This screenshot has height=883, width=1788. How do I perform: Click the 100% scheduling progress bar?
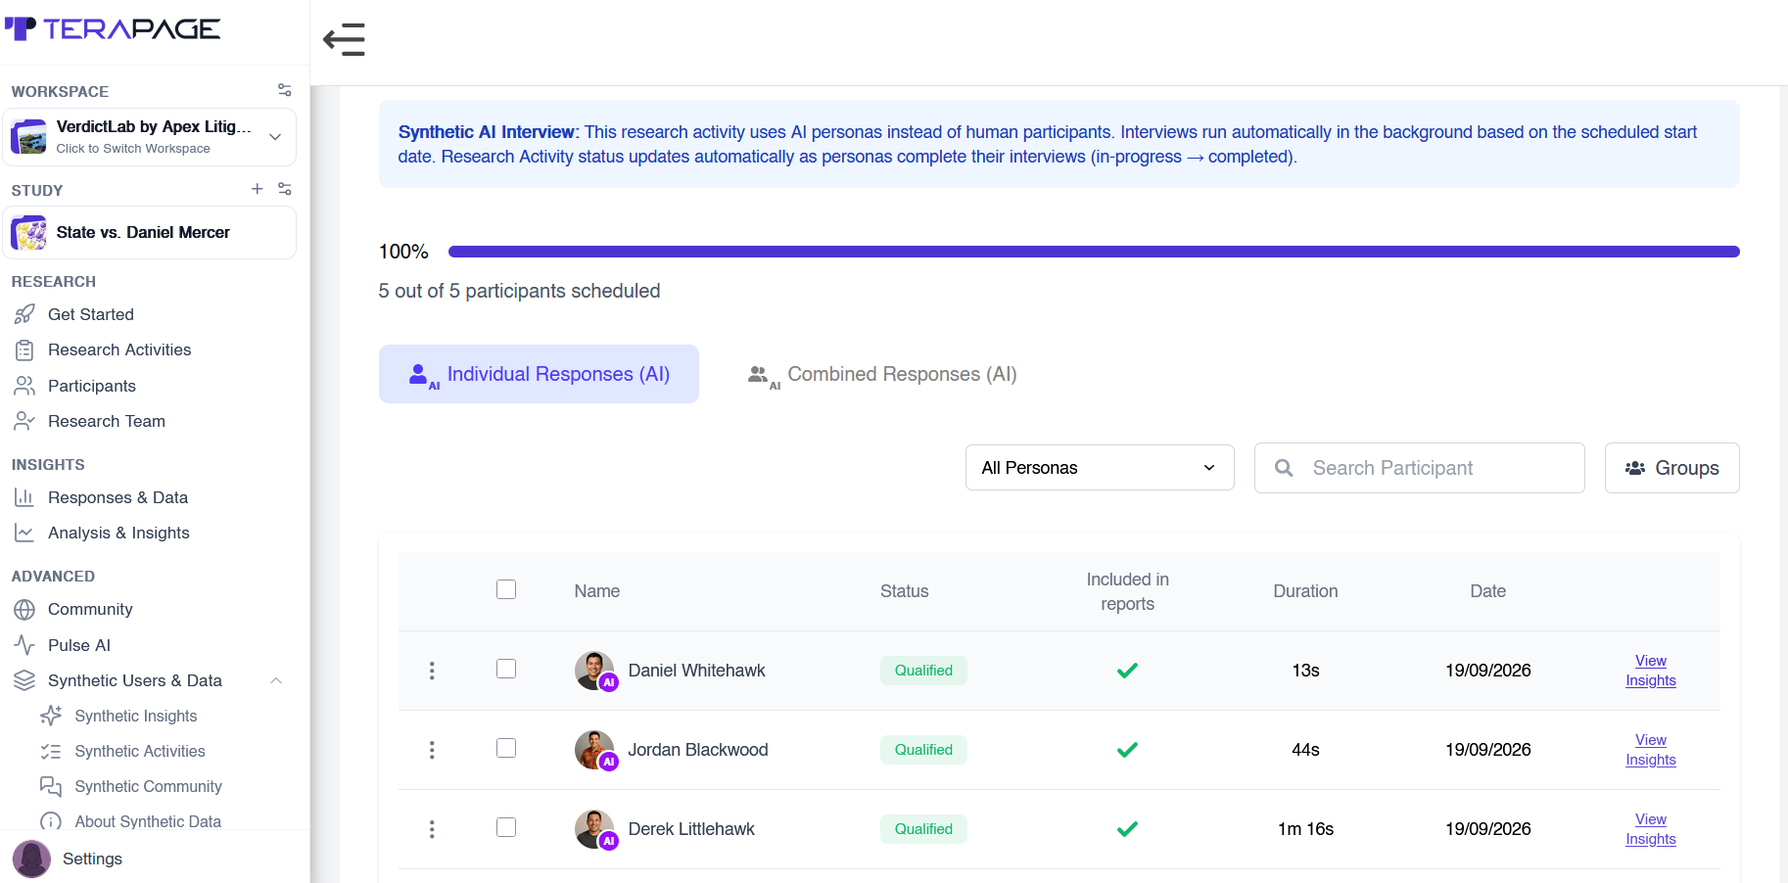[1094, 252]
